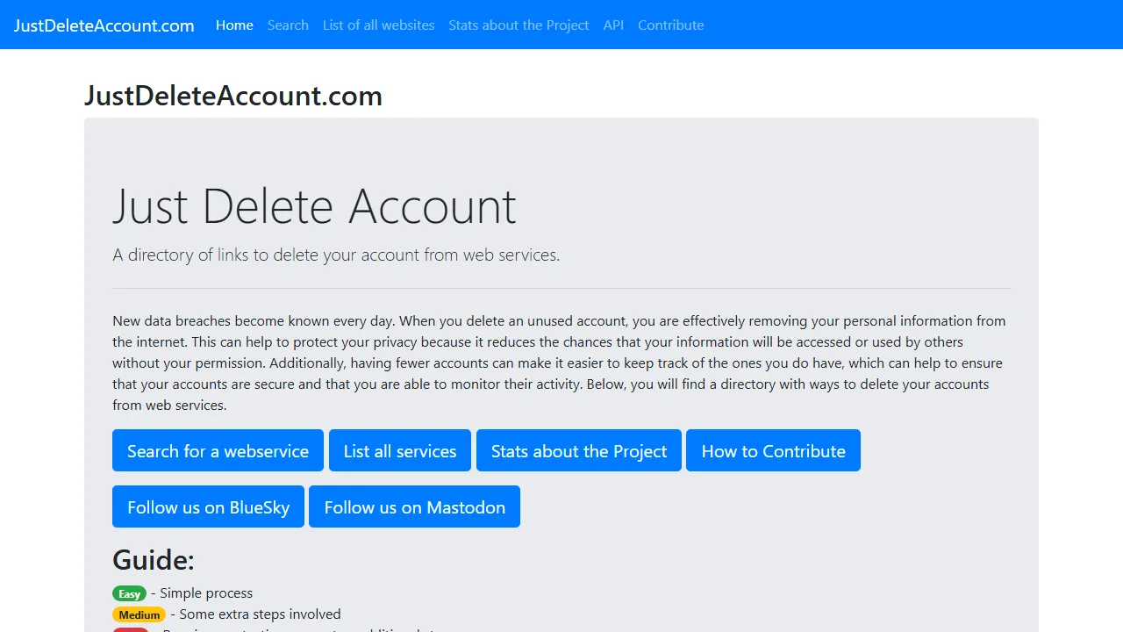Open the API navigation link
The height and width of the screenshot is (632, 1123).
pos(613,25)
